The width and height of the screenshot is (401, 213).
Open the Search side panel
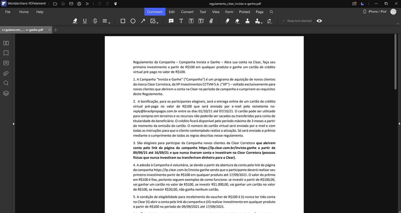point(6,83)
